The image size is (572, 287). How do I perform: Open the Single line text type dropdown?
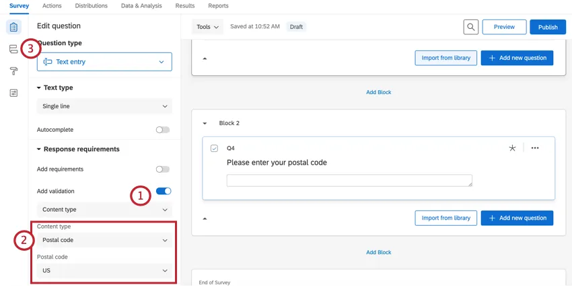104,106
